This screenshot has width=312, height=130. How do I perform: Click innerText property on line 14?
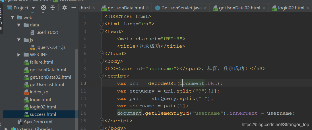click(243, 113)
